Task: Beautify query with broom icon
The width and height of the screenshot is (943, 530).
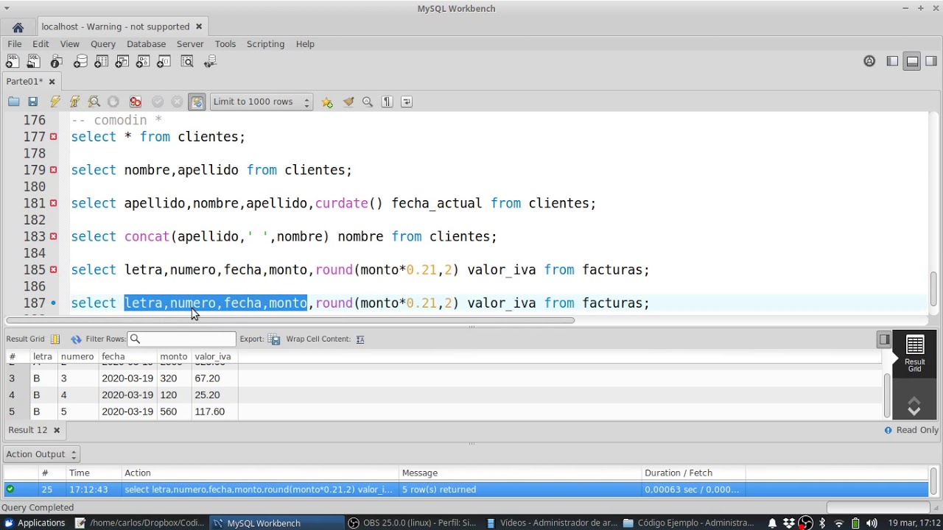Action: pyautogui.click(x=348, y=102)
